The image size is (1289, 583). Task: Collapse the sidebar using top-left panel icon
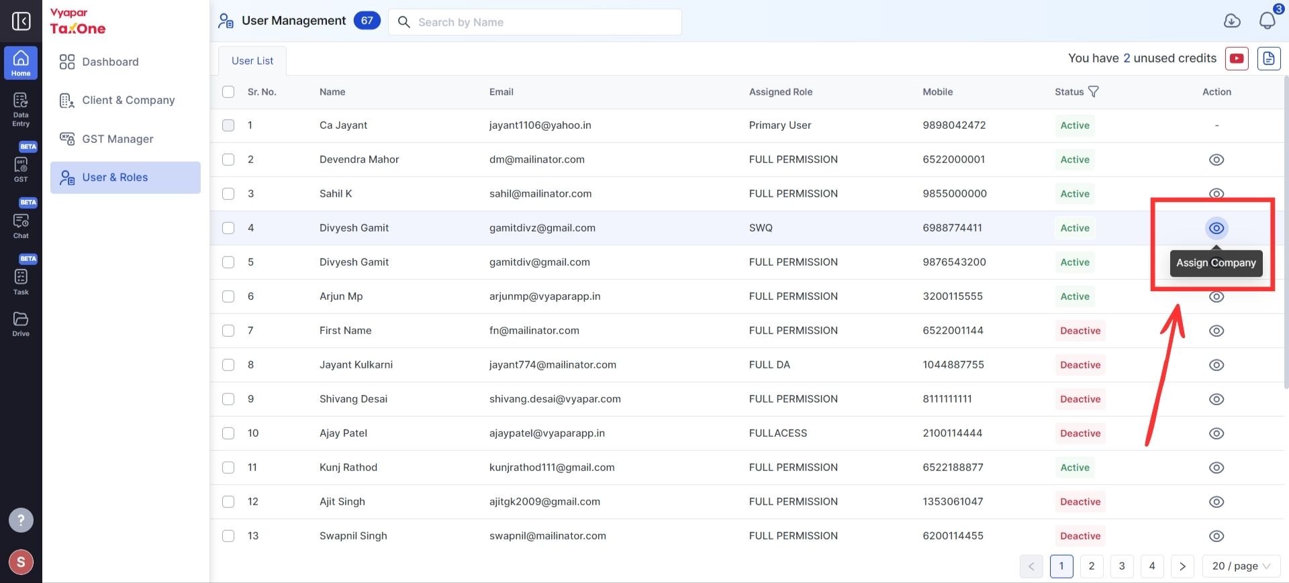coord(21,21)
